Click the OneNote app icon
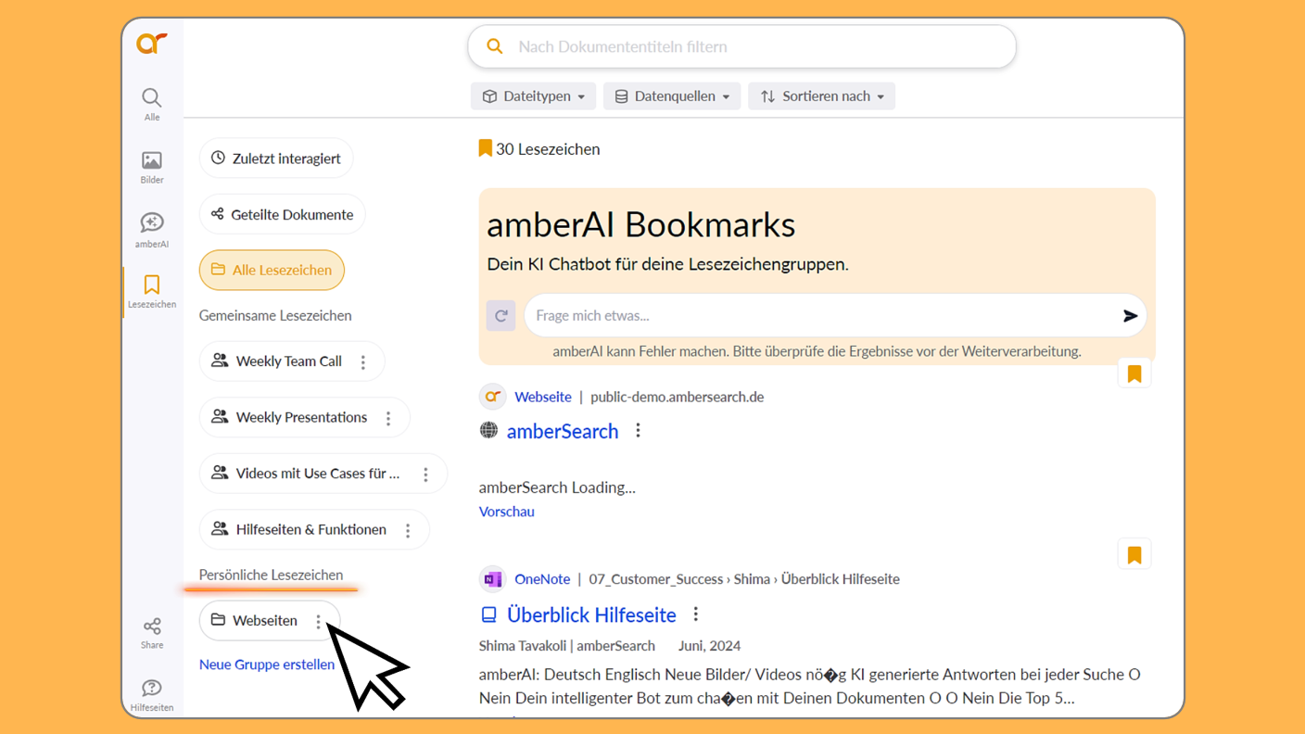This screenshot has width=1305, height=734. click(493, 579)
